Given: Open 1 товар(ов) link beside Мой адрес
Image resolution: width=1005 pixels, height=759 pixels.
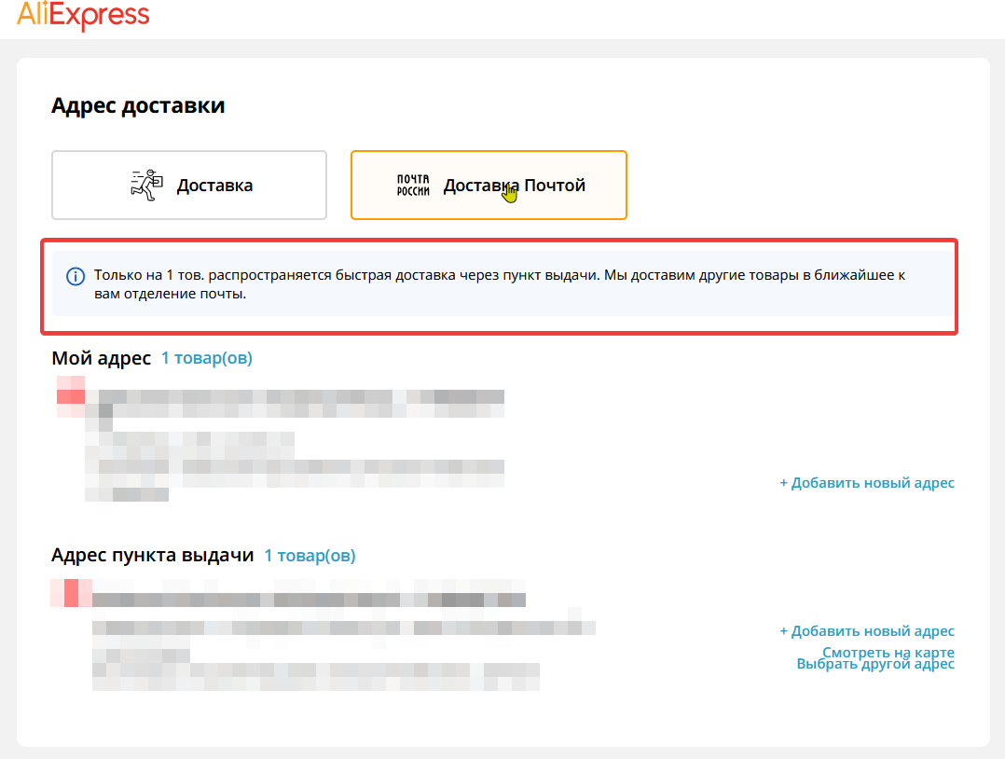Looking at the screenshot, I should pyautogui.click(x=206, y=358).
